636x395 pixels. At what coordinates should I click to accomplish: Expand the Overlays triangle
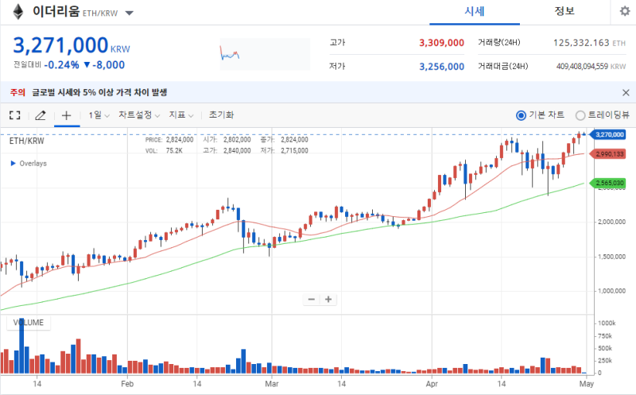click(x=14, y=164)
